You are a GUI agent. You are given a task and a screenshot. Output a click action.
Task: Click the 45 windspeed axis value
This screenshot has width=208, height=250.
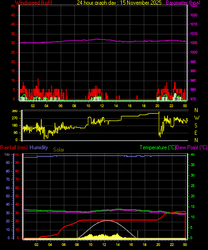(x=13, y=15)
